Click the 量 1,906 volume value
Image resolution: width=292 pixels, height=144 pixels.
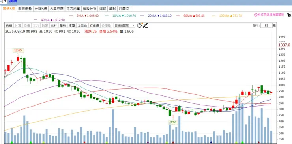[127, 32]
